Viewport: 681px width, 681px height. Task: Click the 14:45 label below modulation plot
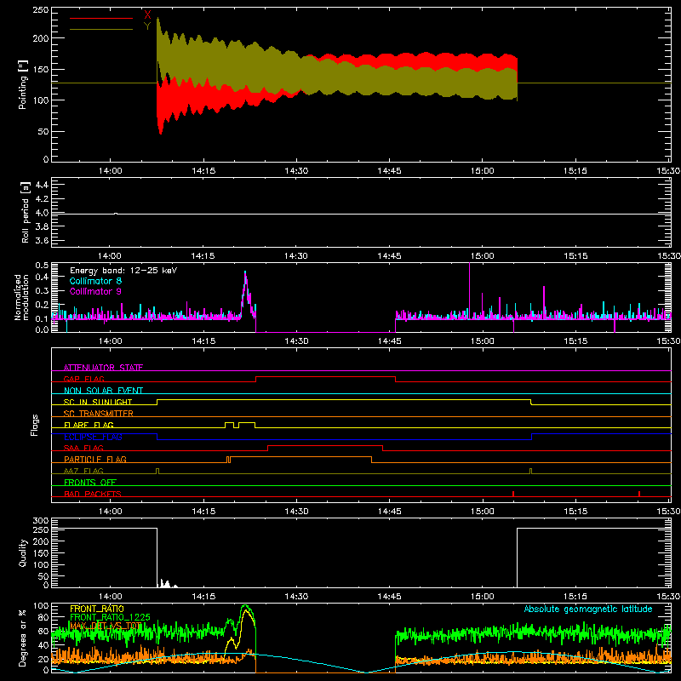tap(389, 341)
